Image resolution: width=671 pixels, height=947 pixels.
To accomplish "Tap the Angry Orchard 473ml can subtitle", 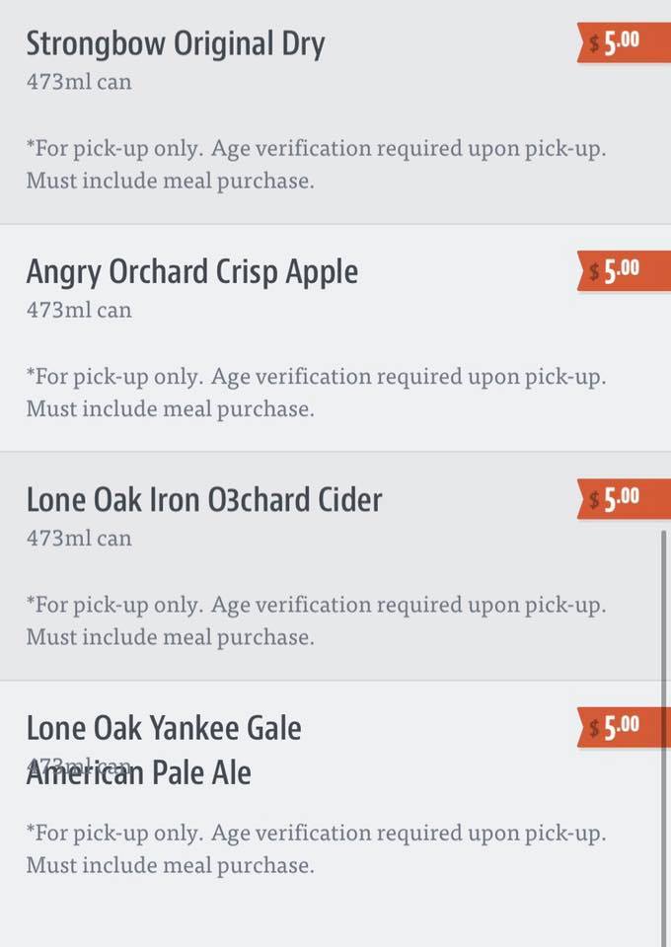I will click(x=79, y=310).
